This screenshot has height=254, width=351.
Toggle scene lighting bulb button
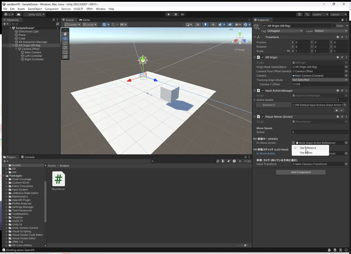tap(205, 25)
